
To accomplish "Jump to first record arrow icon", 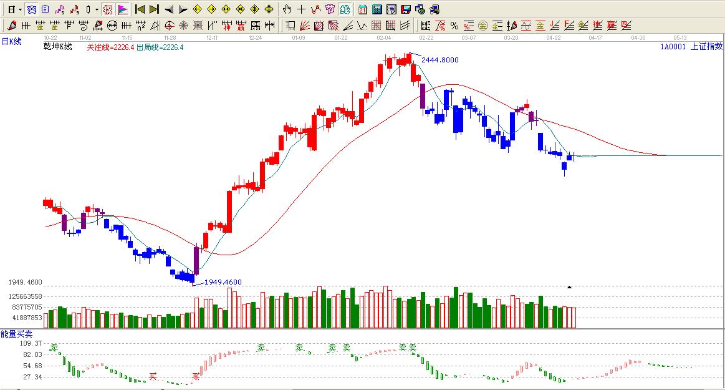I will pos(140,9).
